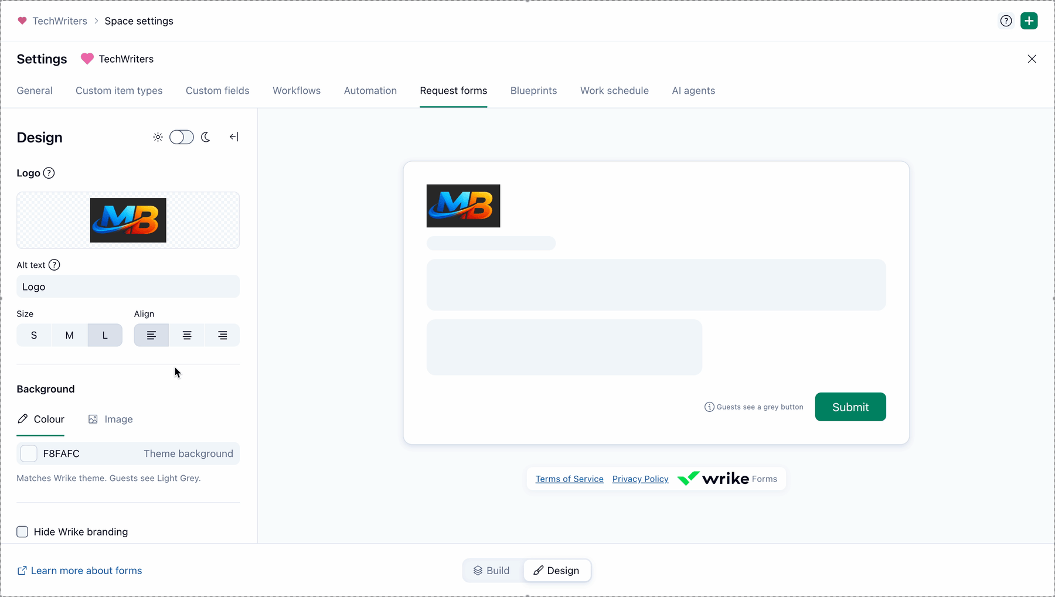Open the Terms of Service link
This screenshot has height=597, width=1055.
[569, 479]
